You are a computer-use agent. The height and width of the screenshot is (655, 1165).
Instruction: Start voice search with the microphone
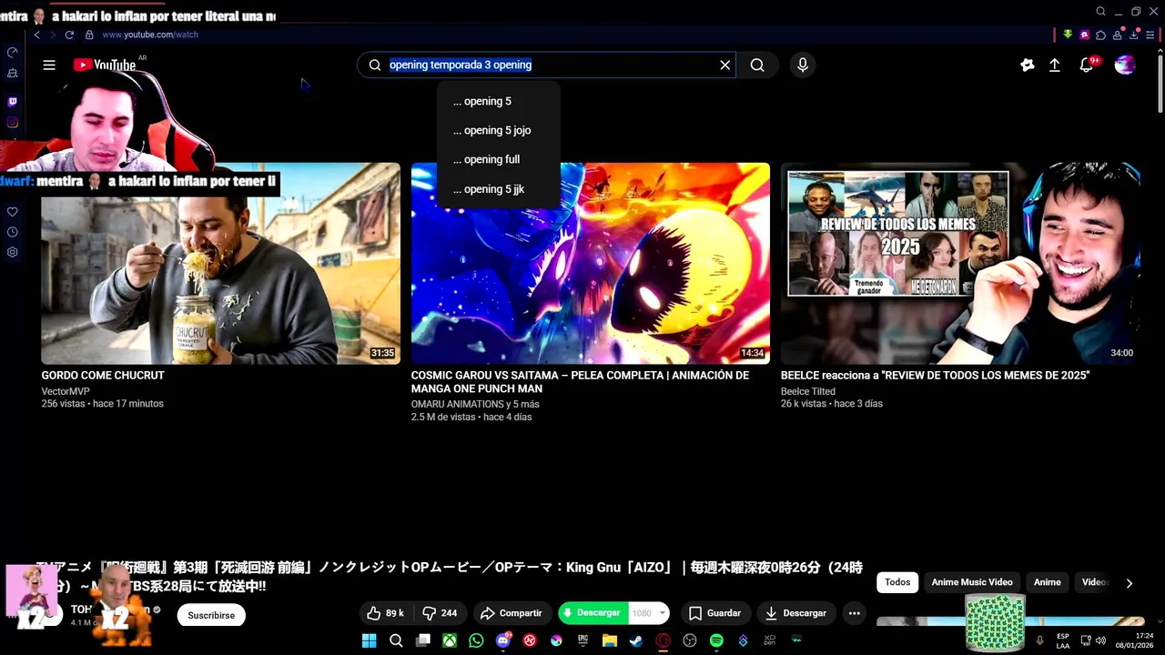coord(802,65)
